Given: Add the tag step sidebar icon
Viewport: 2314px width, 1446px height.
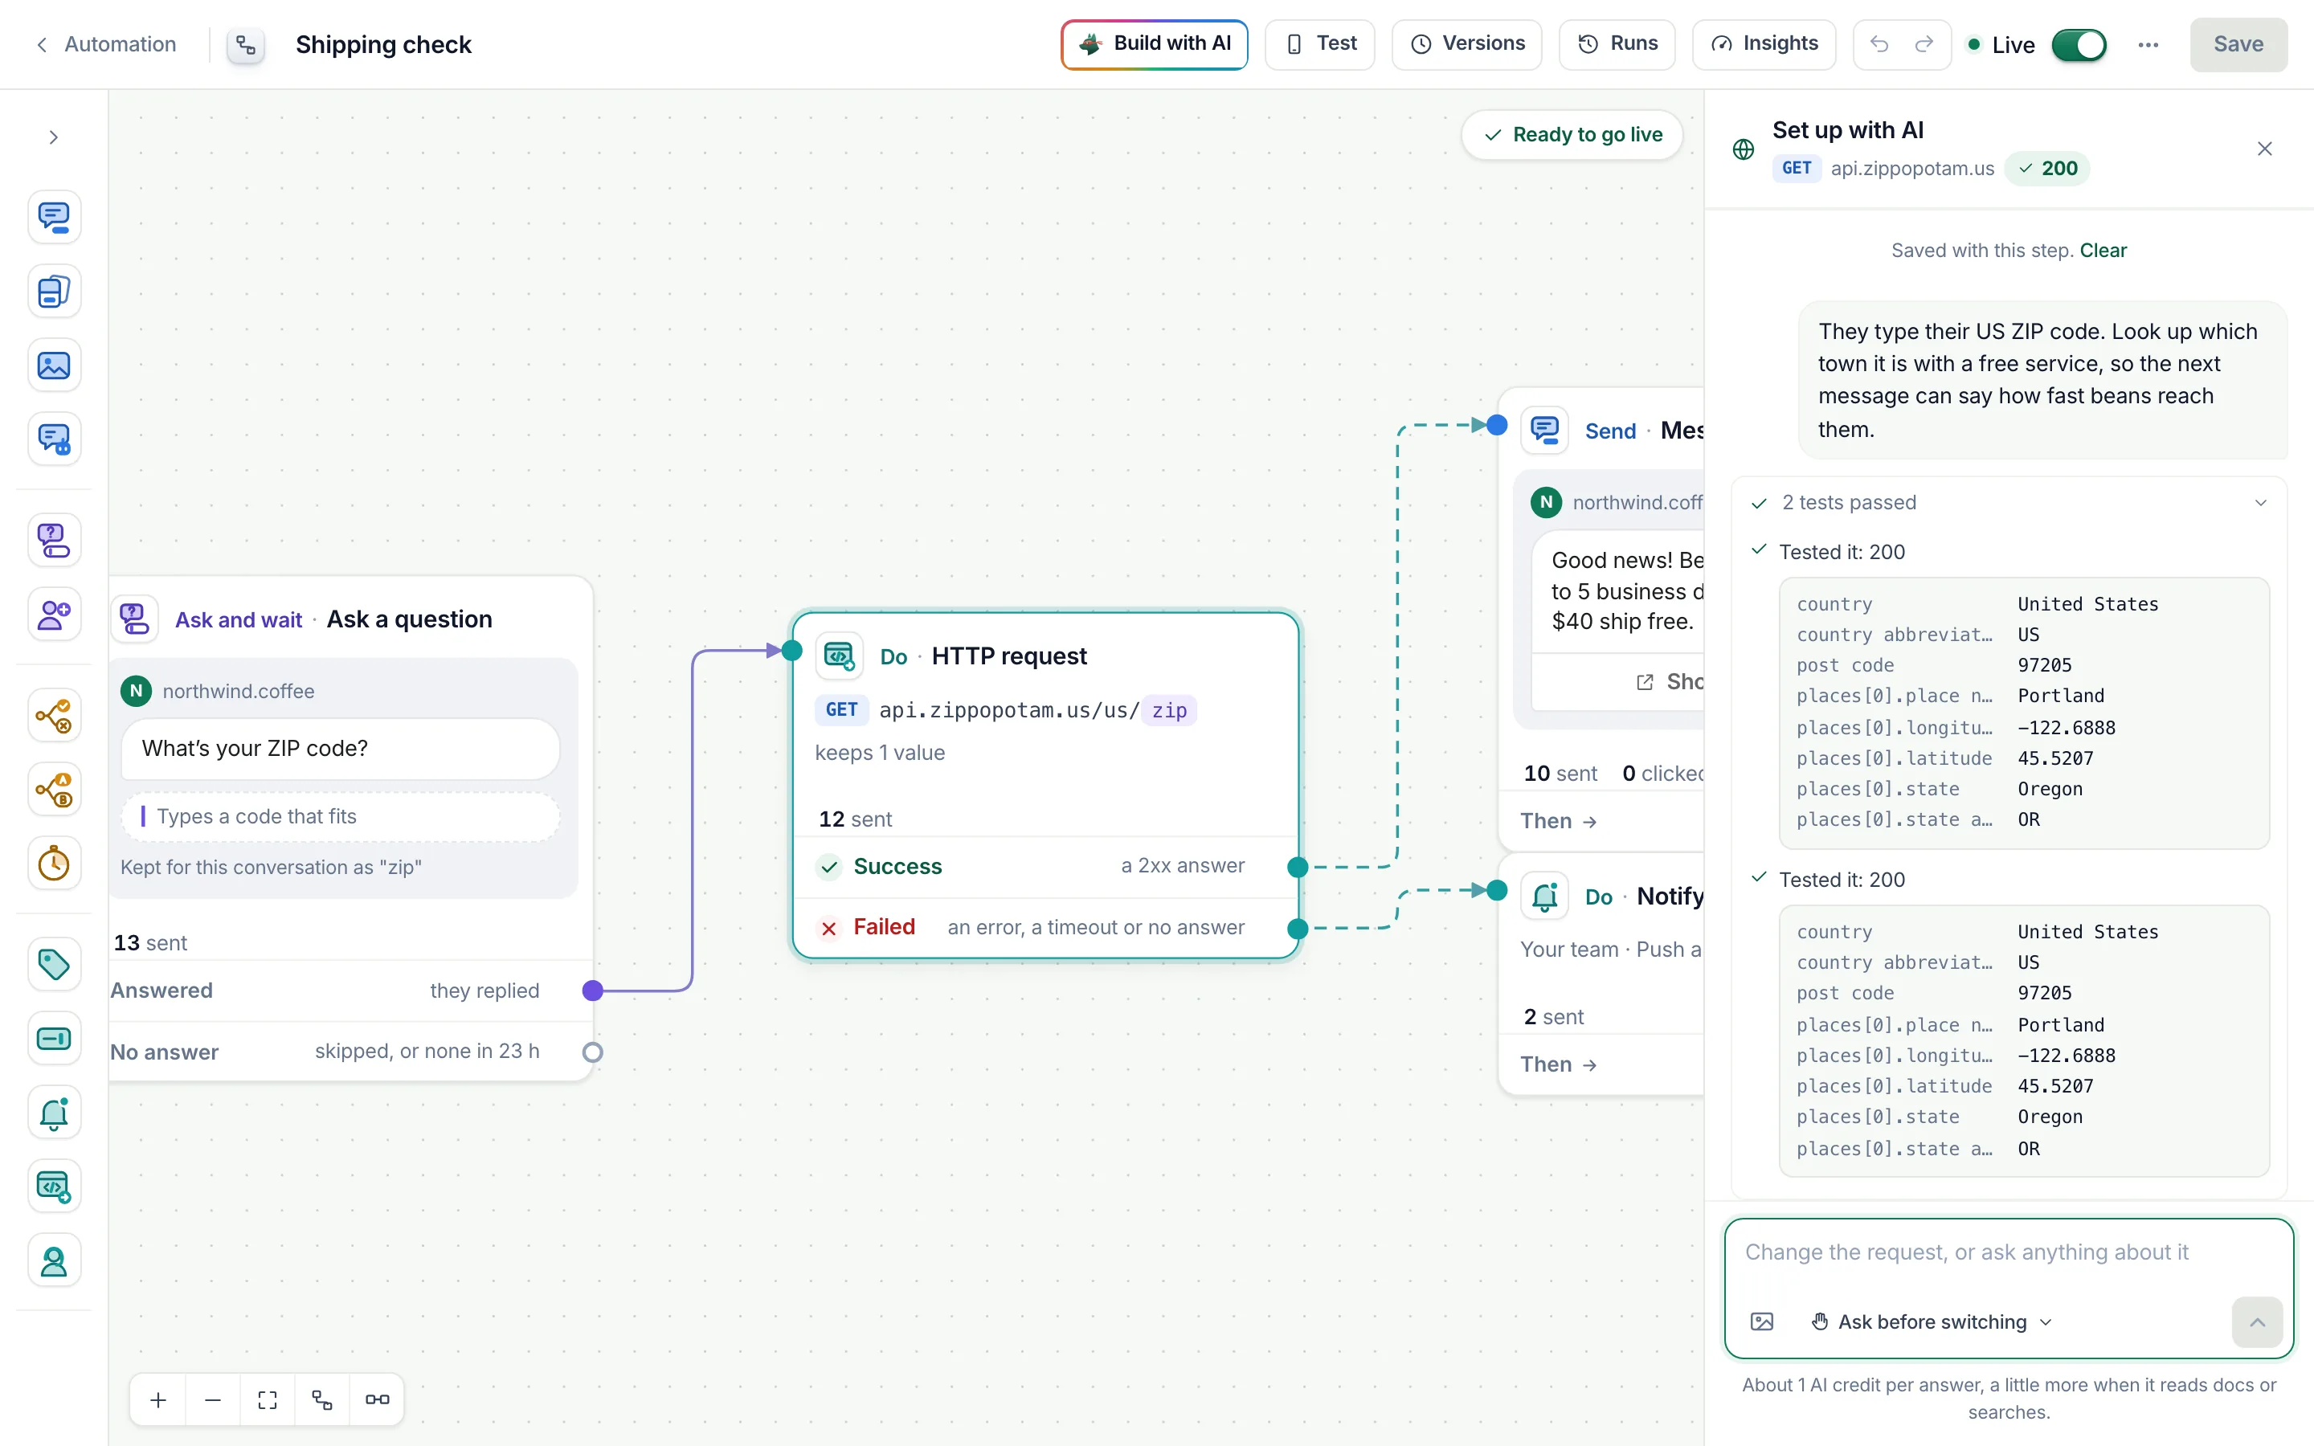Looking at the screenshot, I should point(55,964).
